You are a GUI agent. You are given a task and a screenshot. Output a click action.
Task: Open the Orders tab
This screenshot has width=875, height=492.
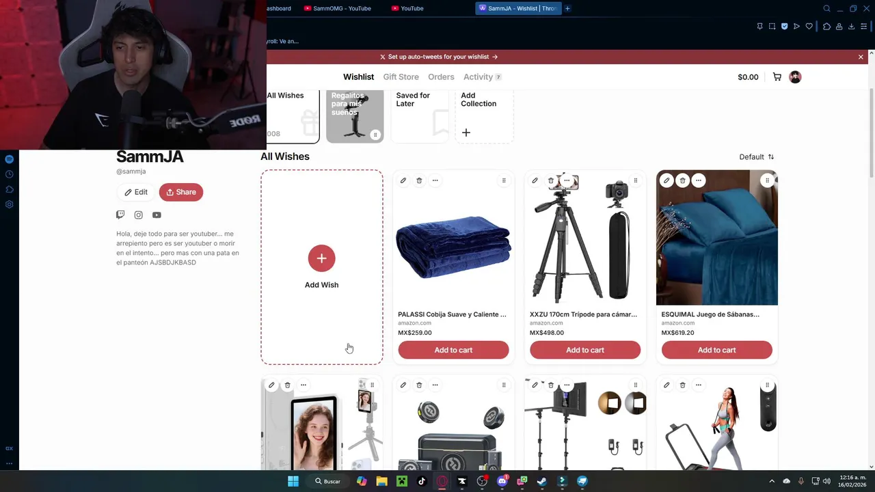pos(441,77)
